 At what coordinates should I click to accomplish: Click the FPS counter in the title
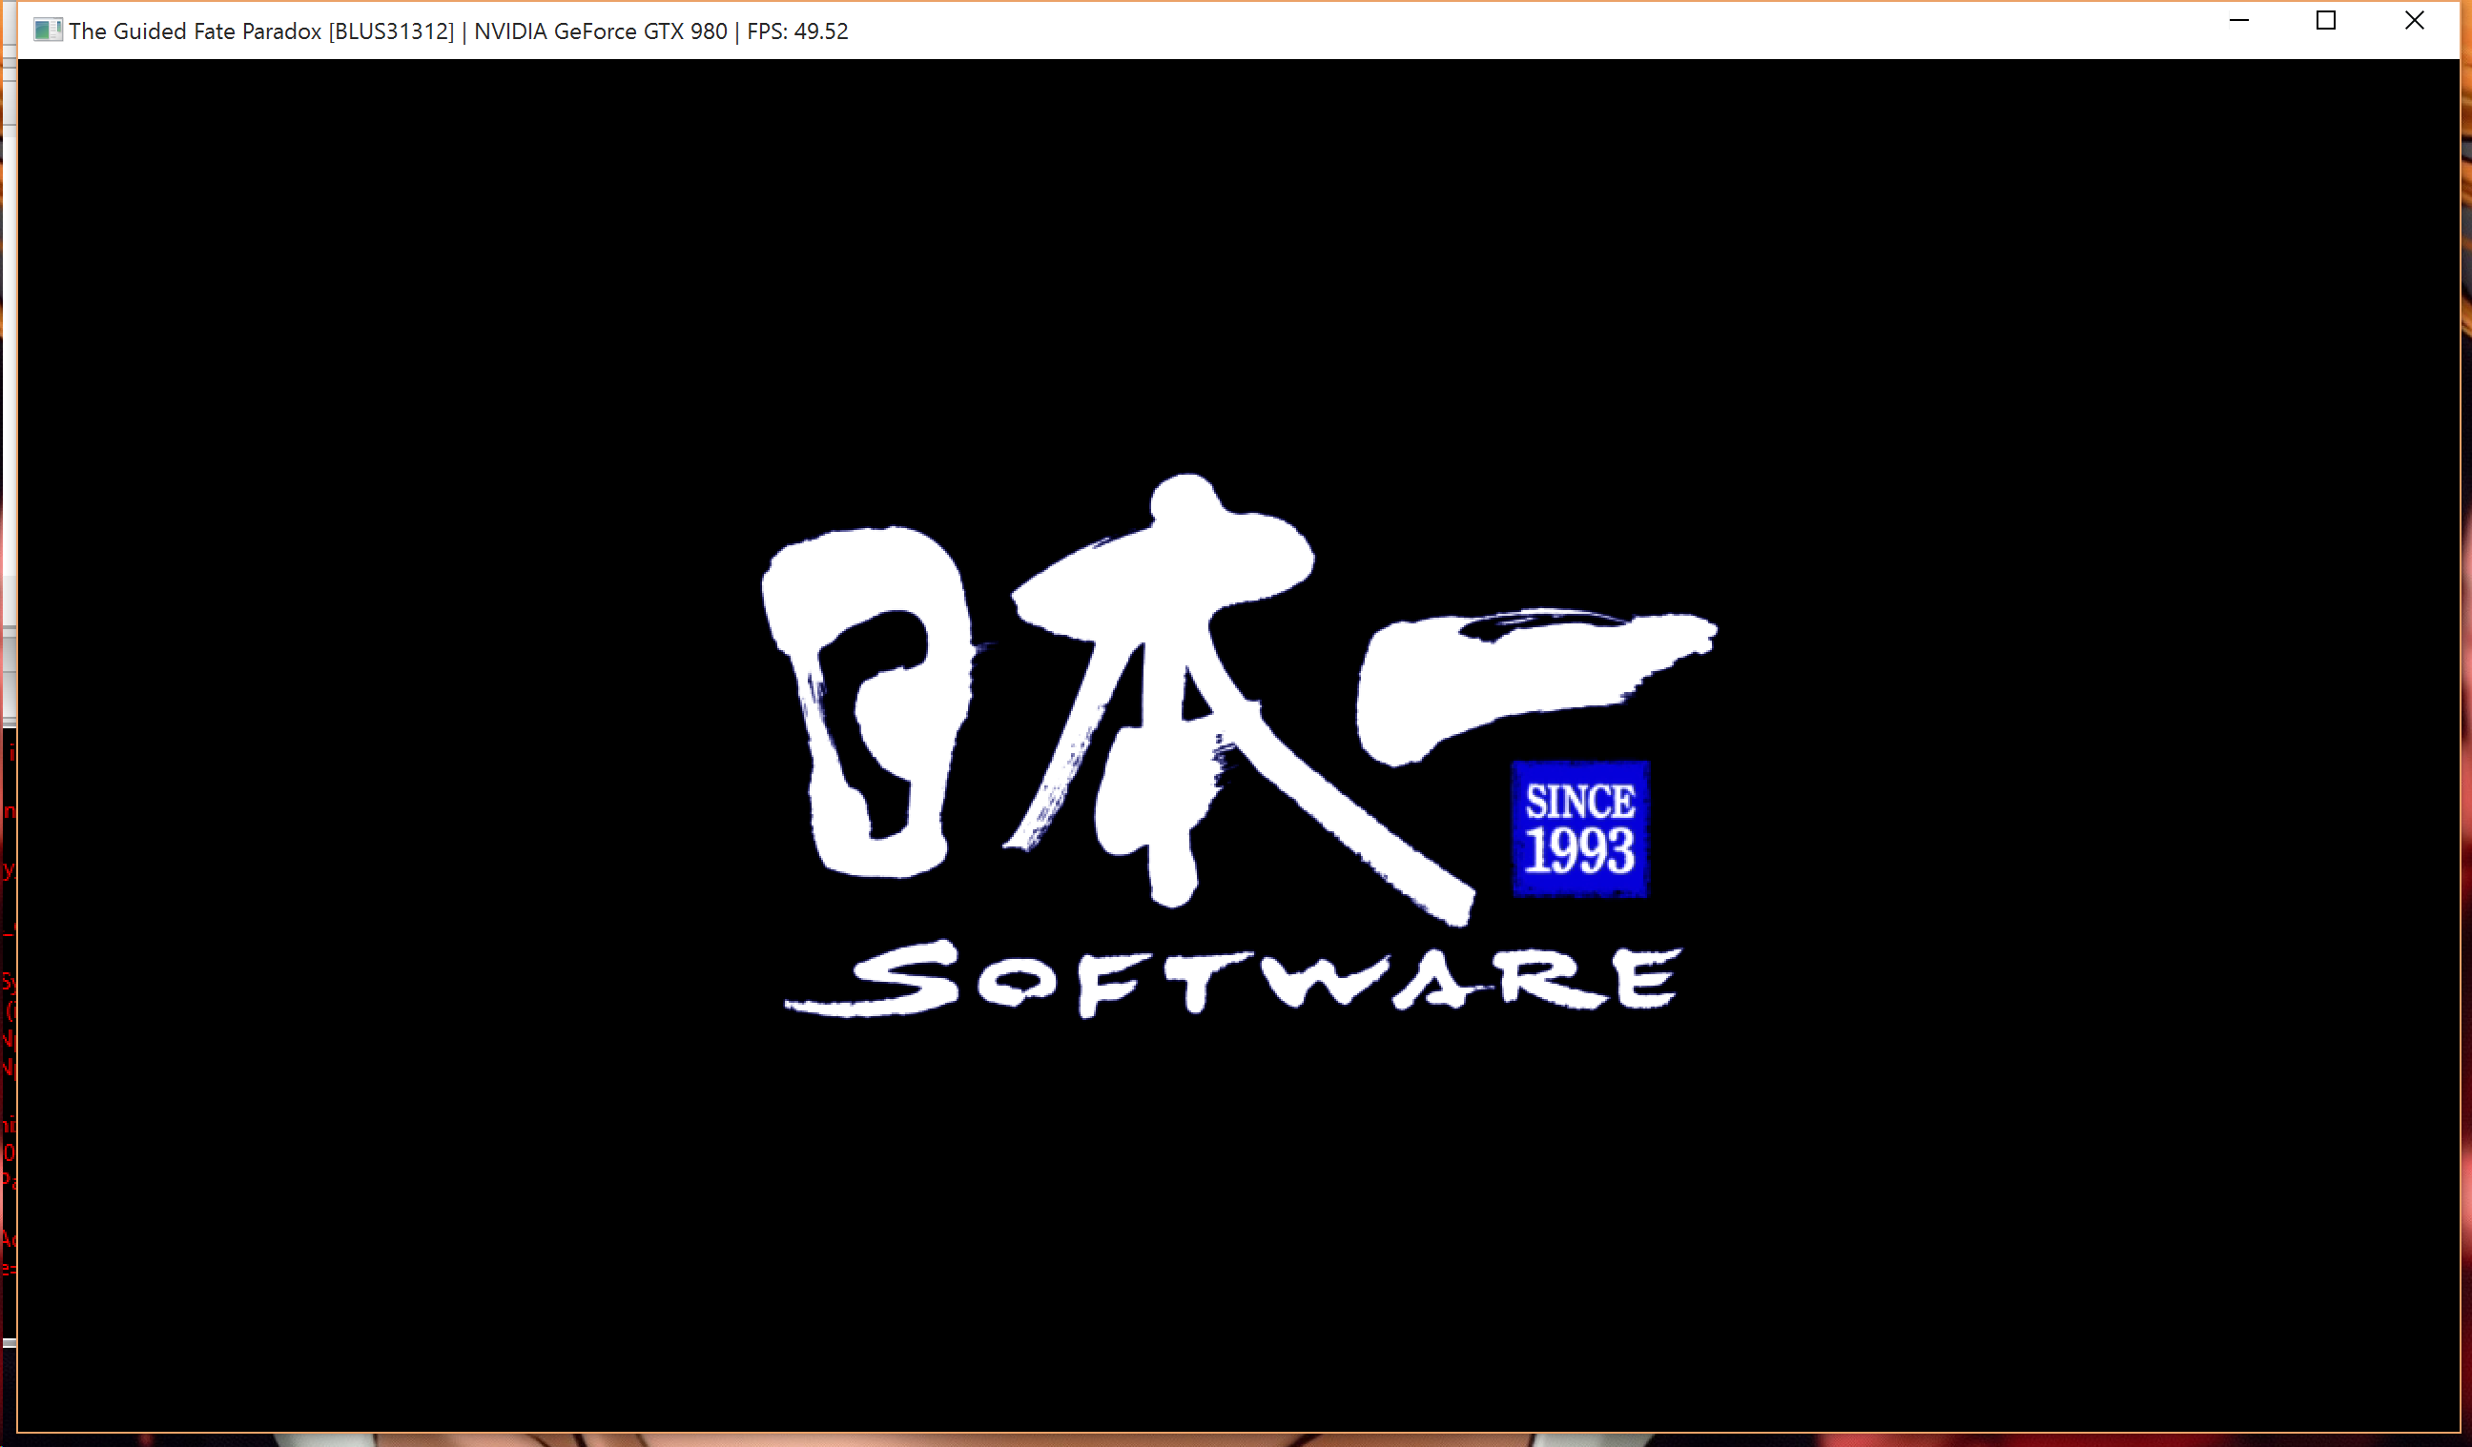[796, 31]
